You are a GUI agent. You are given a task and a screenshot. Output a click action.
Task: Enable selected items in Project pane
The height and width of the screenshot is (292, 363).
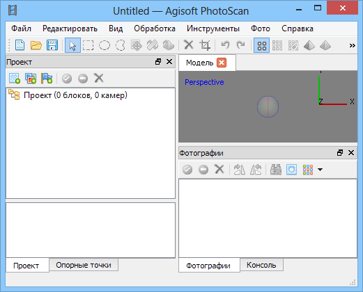click(x=67, y=79)
